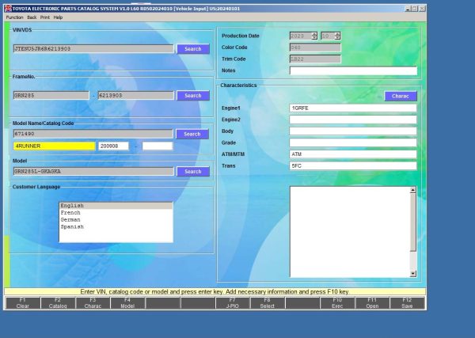Select German in the Customer Language list
This screenshot has width=475, height=338.
coord(71,220)
